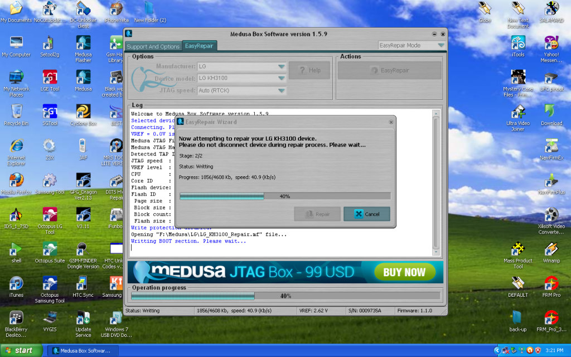The width and height of the screenshot is (571, 357).
Task: Click the 'Firmware: 1.1.0' status field
Action: pyautogui.click(x=414, y=311)
